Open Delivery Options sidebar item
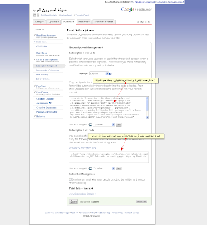Screen dimensions: 207x225 (x=43, y=79)
